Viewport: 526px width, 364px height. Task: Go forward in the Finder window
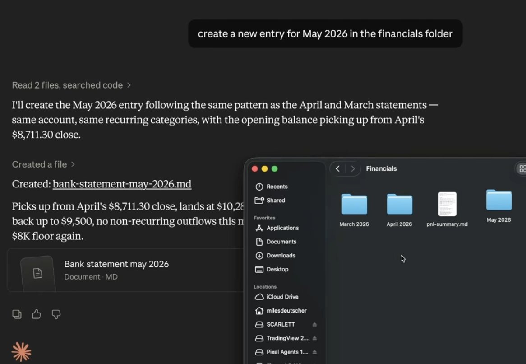pos(353,168)
